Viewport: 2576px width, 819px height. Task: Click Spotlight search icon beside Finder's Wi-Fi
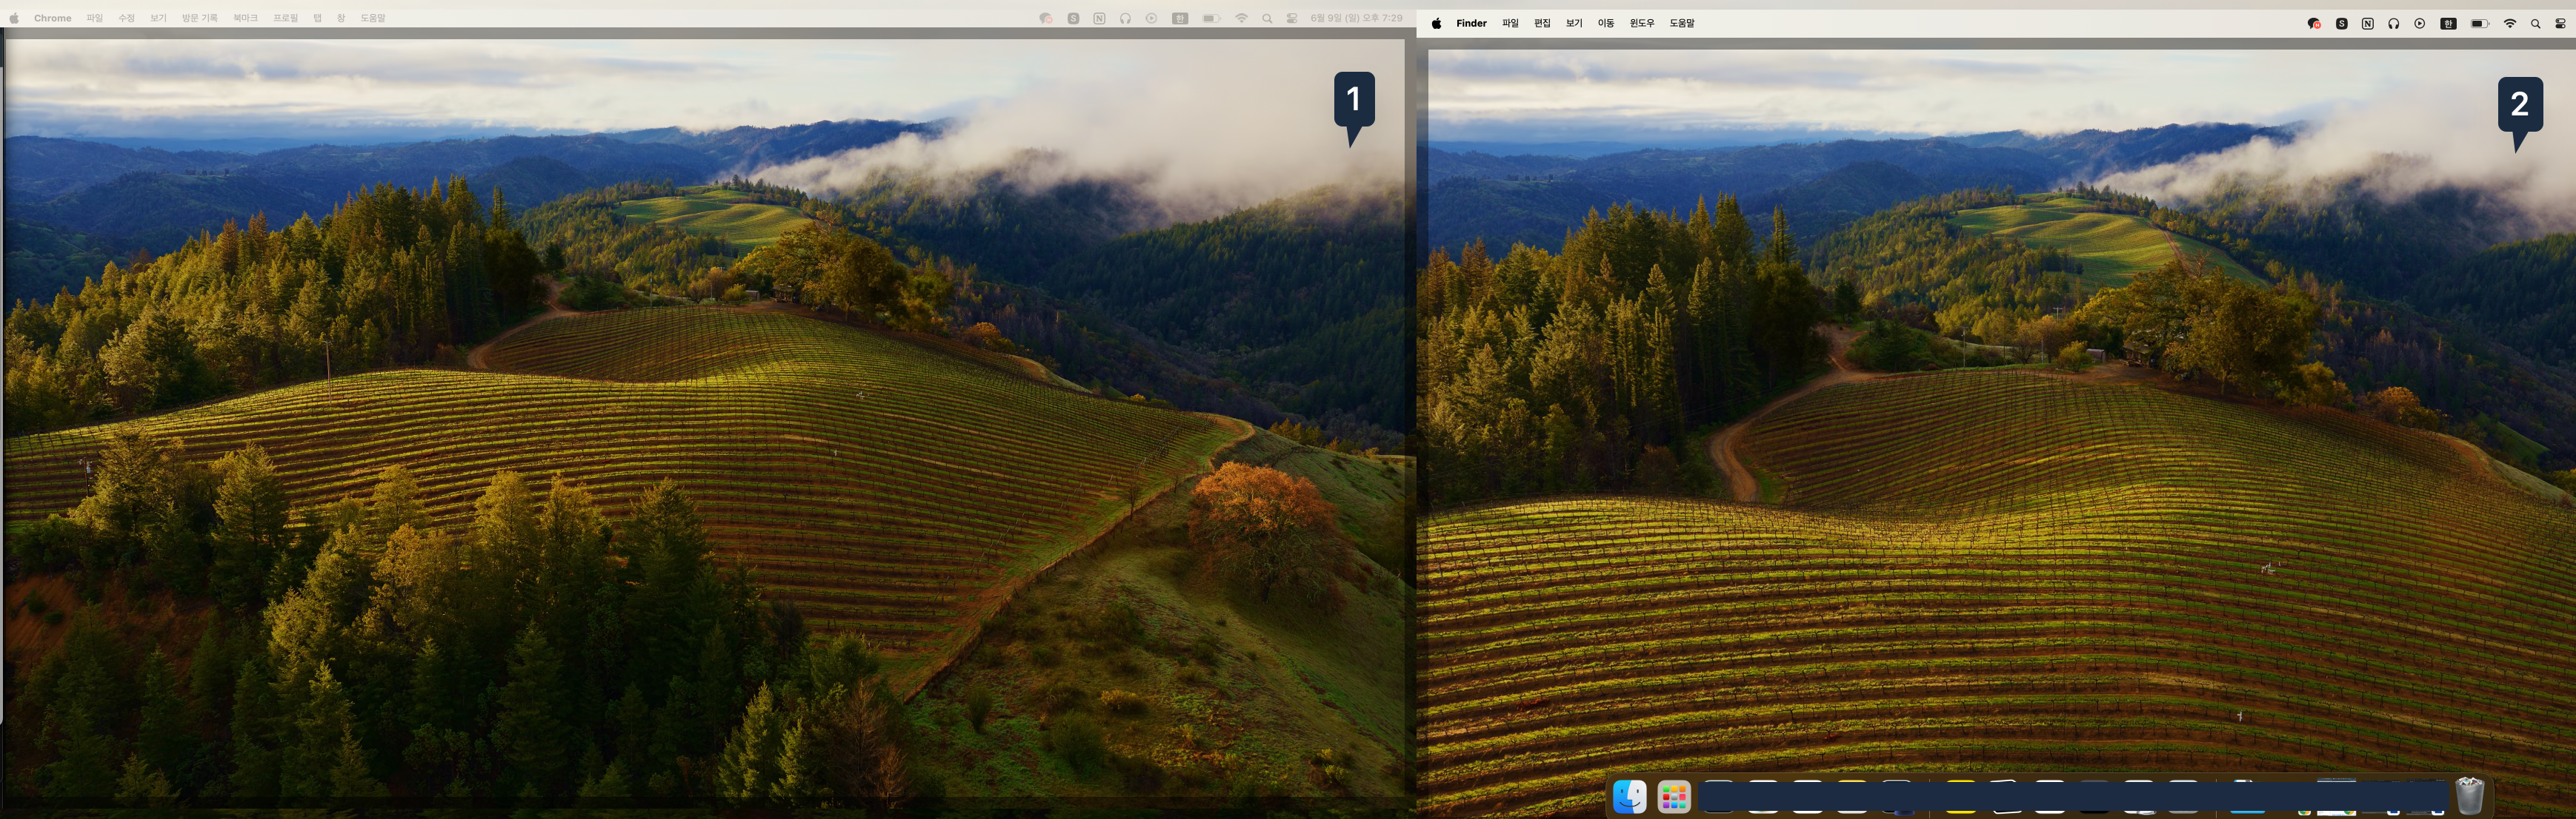pos(2535,24)
